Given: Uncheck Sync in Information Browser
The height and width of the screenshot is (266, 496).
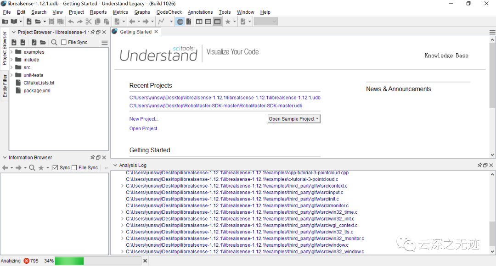Looking at the screenshot, I should click(56, 168).
